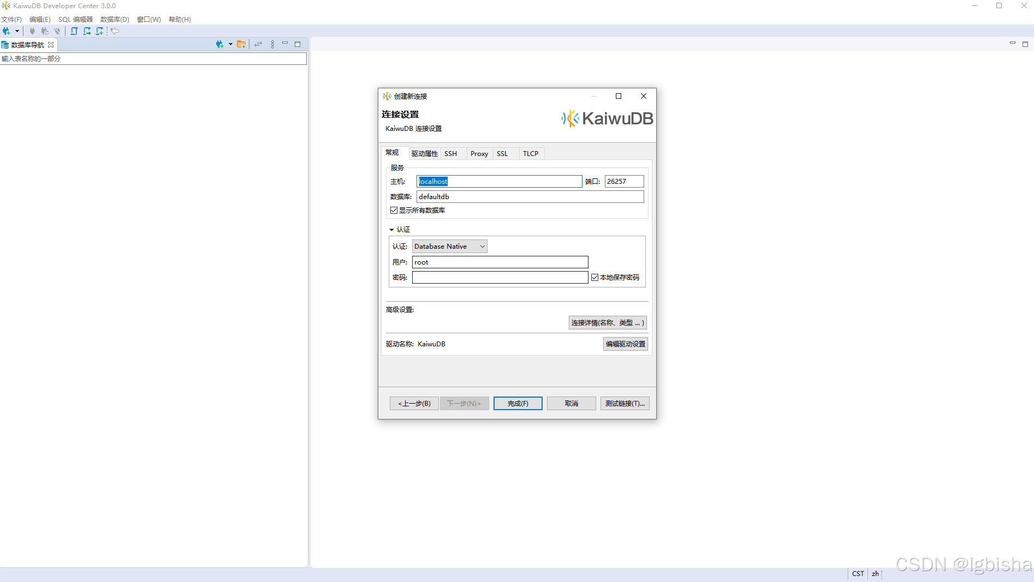Screen dimensions: 1034x582
Task: Switch to the Proxy tab
Action: pos(479,154)
